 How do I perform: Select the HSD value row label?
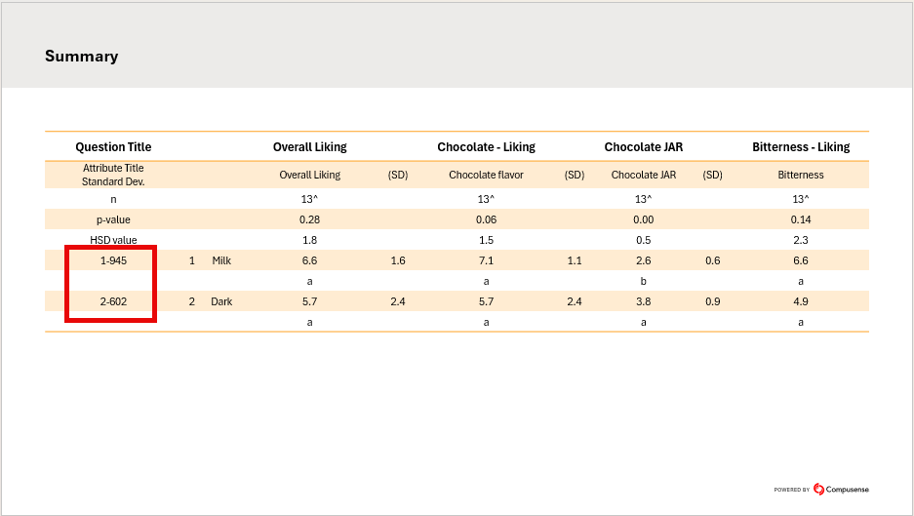coord(113,240)
